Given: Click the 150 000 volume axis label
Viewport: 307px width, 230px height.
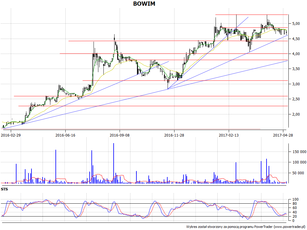Looking at the screenshot, I should point(300,152).
